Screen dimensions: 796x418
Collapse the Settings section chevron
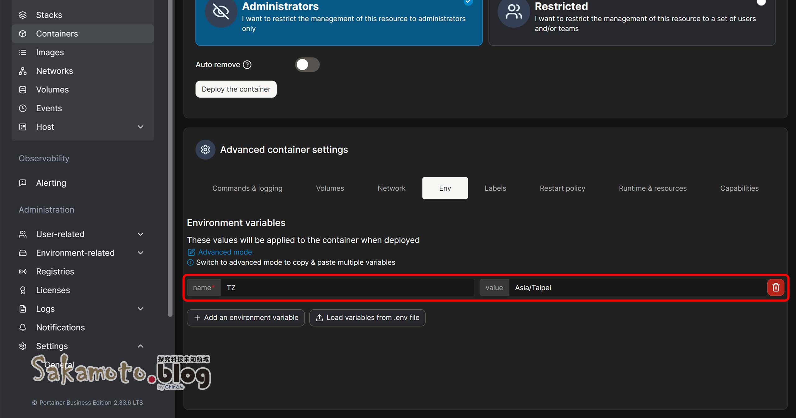[141, 346]
